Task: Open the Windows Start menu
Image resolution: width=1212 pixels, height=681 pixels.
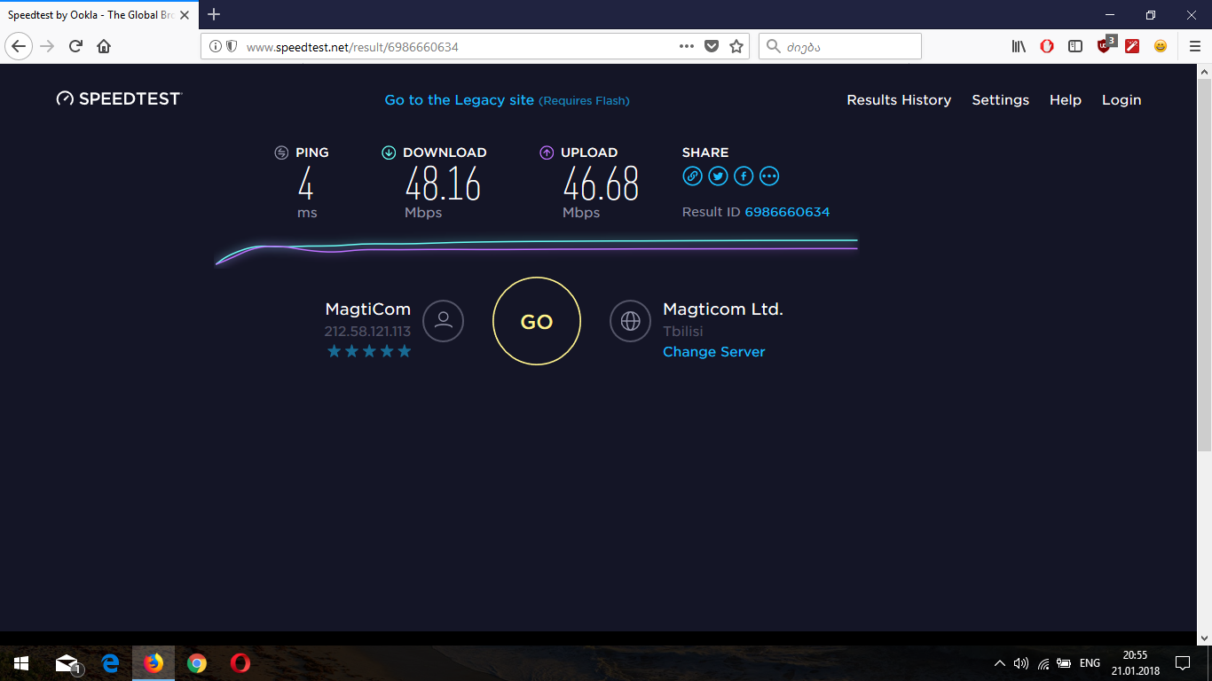Action: pos(21,663)
